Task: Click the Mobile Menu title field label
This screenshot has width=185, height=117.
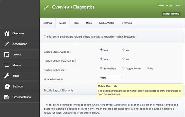Action: click(53, 79)
